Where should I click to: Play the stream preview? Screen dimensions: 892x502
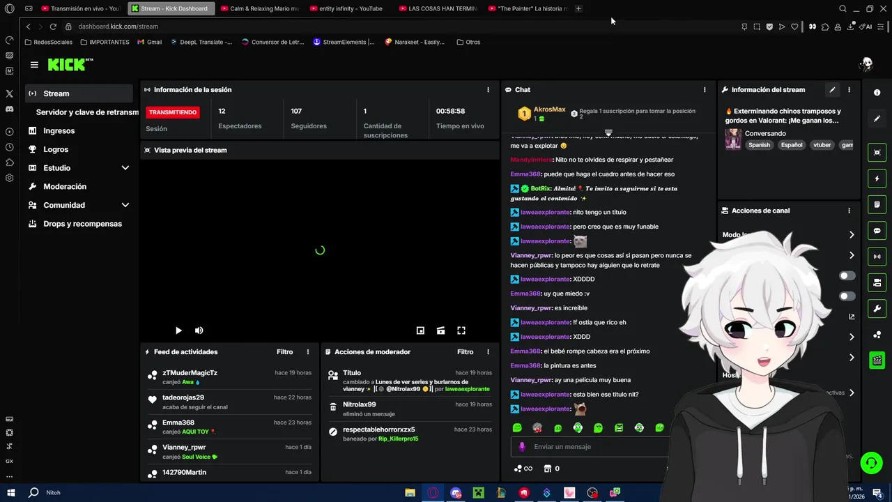pos(178,331)
